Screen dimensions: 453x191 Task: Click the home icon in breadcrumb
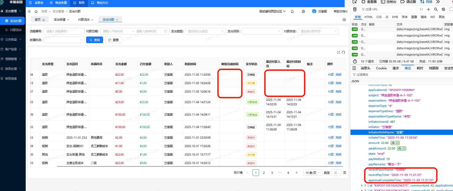pos(36,11)
